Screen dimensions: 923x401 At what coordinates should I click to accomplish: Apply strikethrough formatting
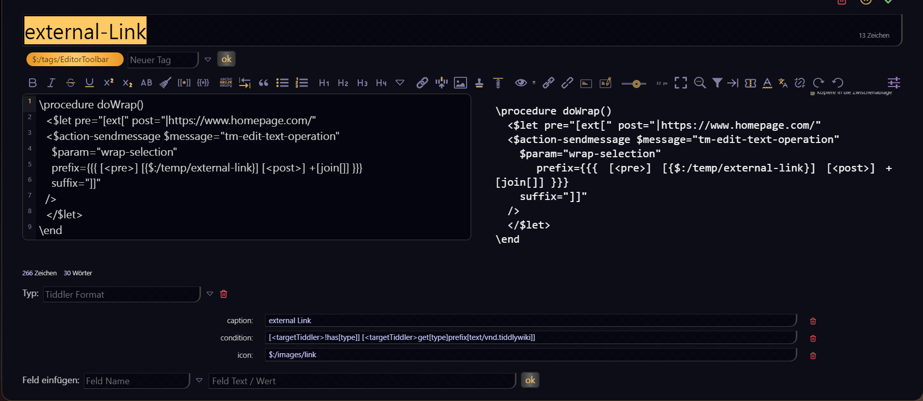pyautogui.click(x=71, y=83)
